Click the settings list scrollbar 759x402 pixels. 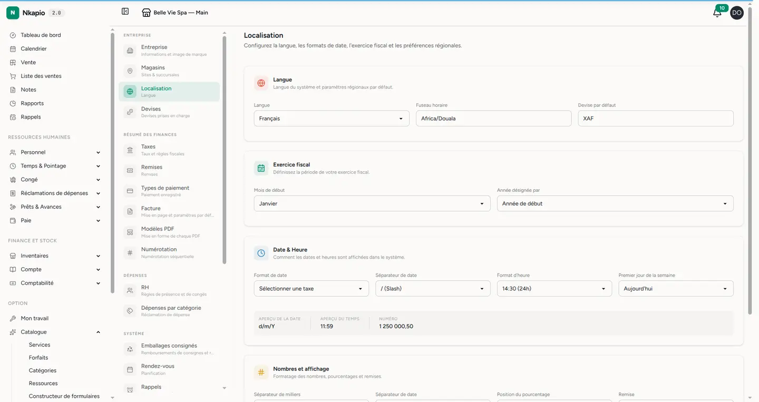click(224, 150)
